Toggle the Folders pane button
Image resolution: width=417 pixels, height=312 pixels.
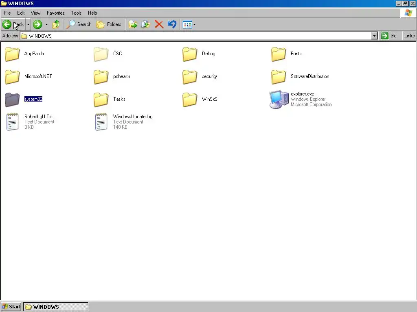pos(109,24)
